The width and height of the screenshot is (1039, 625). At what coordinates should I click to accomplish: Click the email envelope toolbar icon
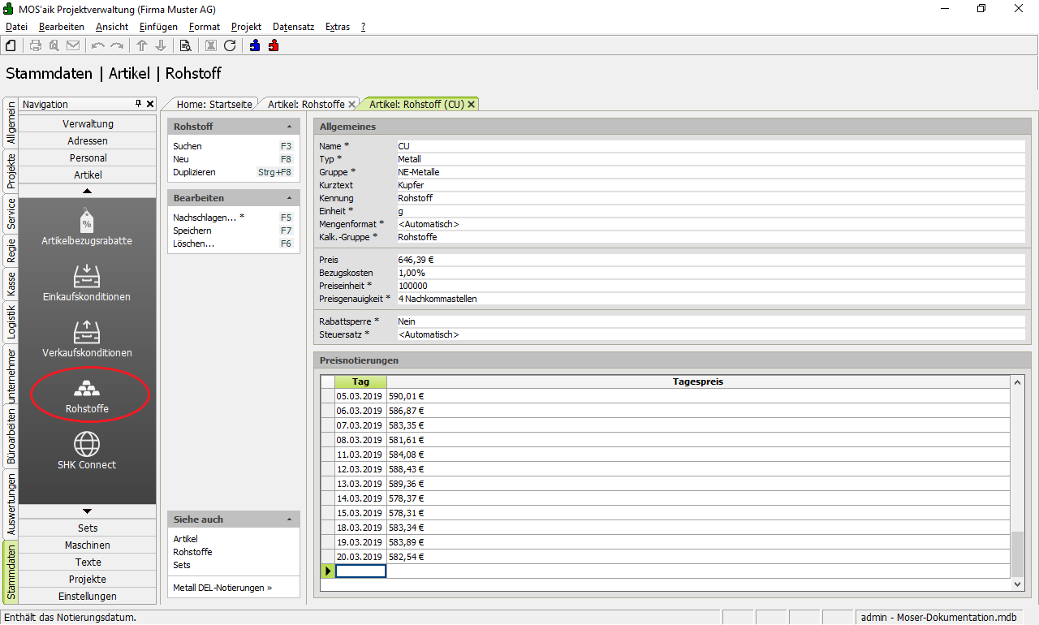(x=73, y=45)
